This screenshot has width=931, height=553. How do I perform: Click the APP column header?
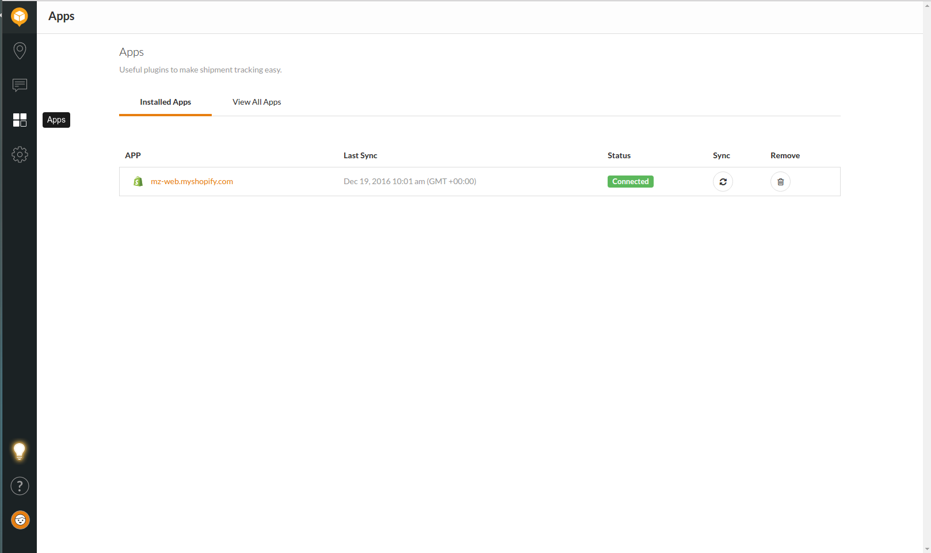[x=133, y=155]
